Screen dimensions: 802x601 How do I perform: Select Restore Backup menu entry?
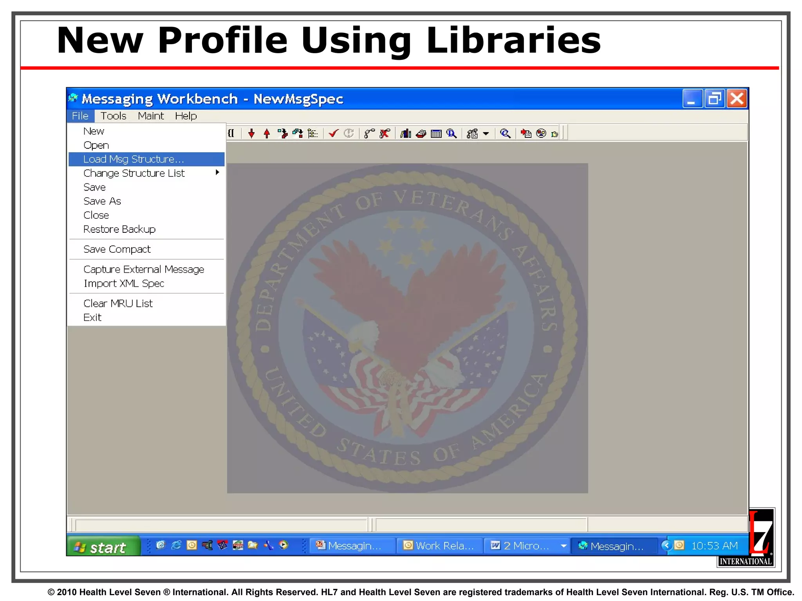146,229
